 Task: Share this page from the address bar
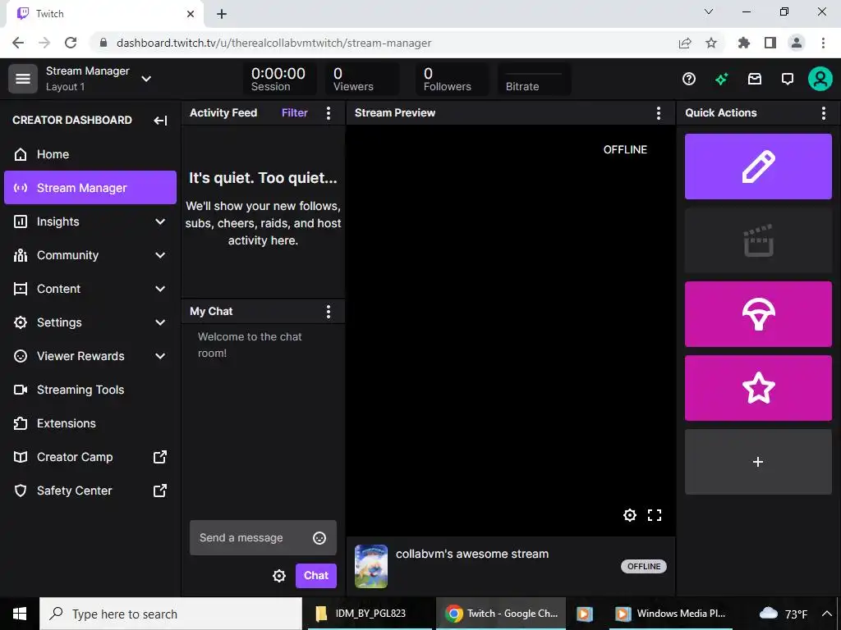point(685,43)
